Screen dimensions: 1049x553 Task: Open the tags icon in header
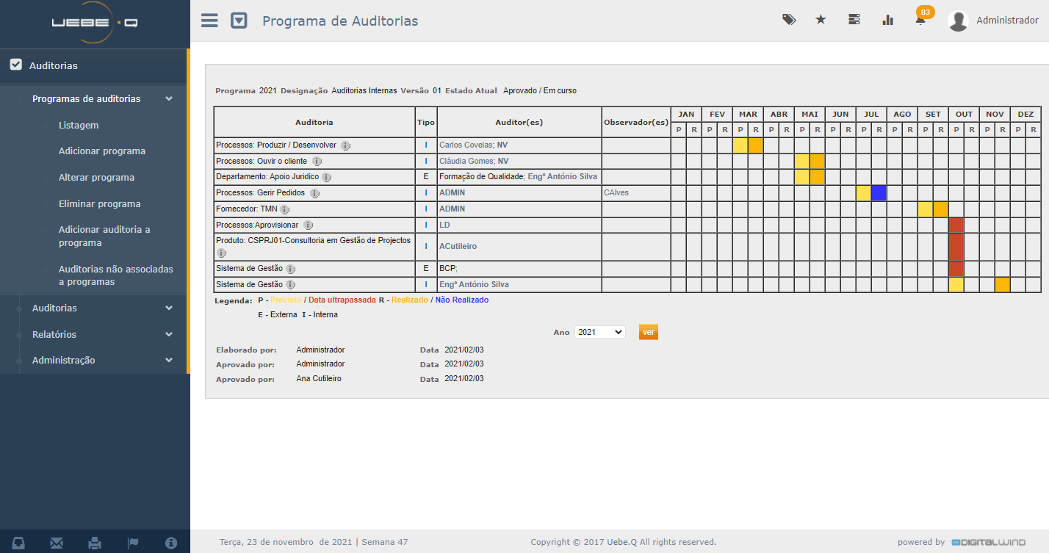coord(789,20)
